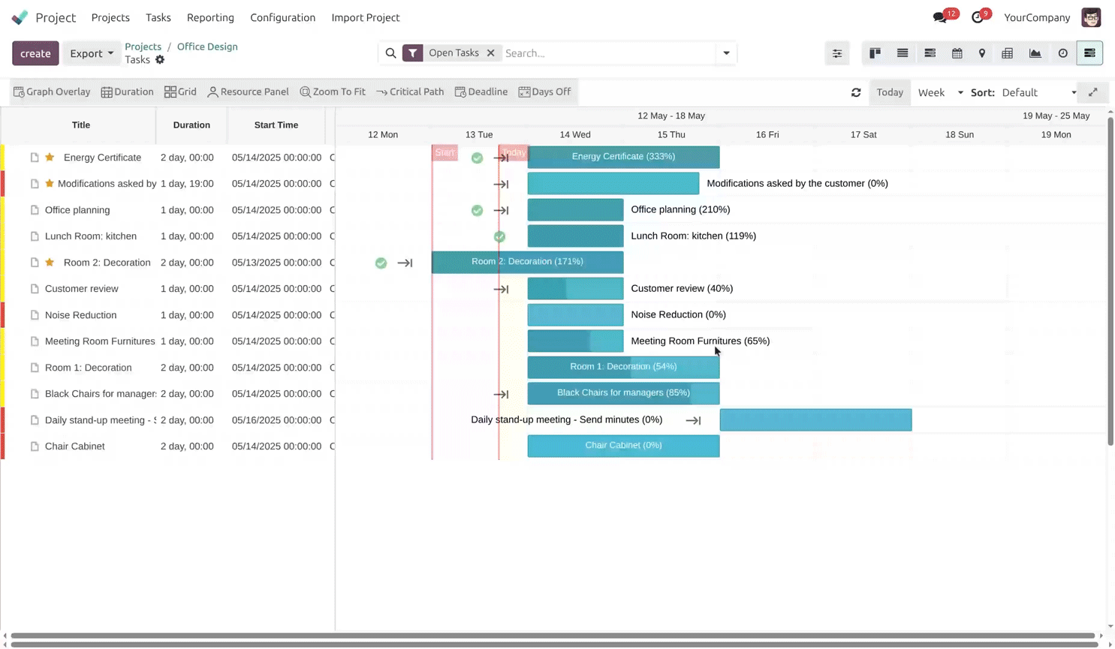The image size is (1115, 649).
Task: Open the Configuration menu
Action: click(282, 17)
